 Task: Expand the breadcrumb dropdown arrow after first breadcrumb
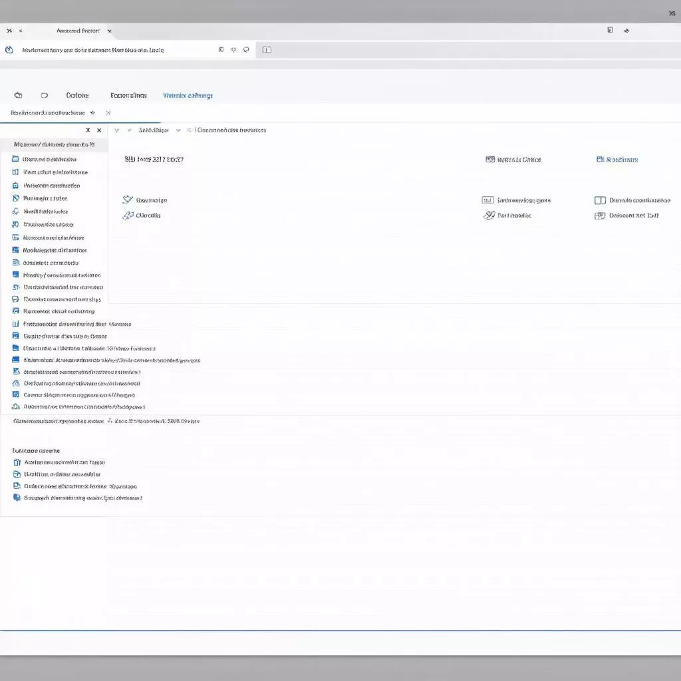(x=178, y=130)
